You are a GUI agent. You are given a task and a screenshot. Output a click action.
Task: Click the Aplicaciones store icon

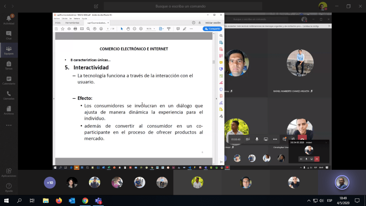(9, 172)
